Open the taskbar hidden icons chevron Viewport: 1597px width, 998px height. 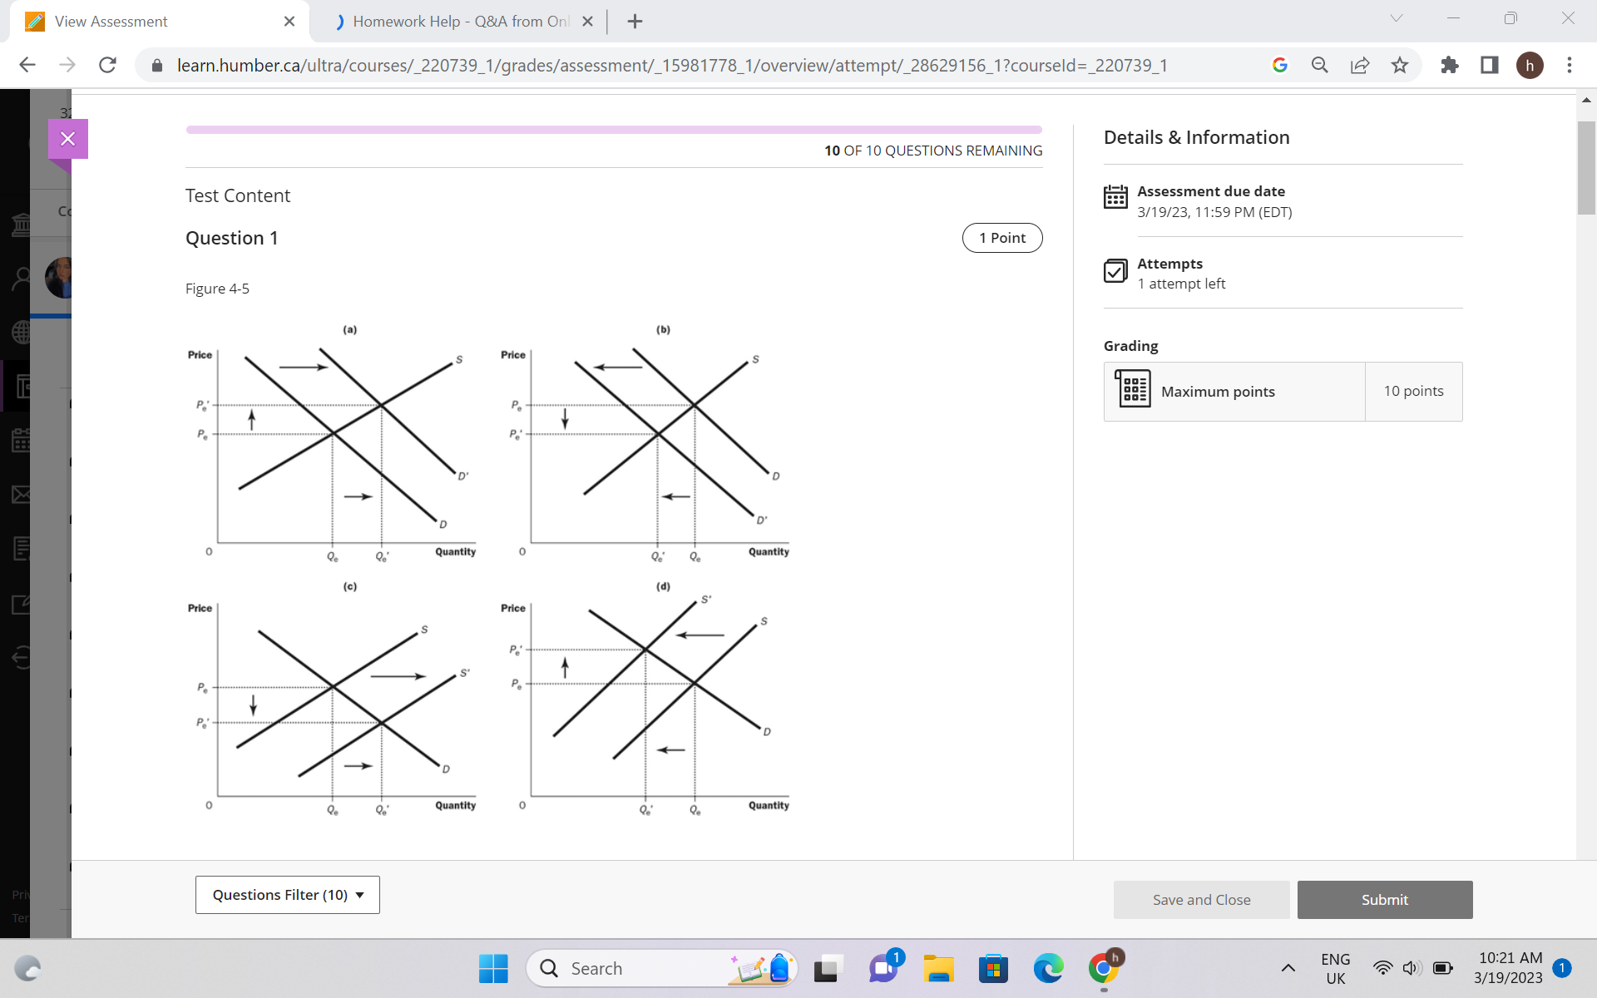pos(1288,967)
